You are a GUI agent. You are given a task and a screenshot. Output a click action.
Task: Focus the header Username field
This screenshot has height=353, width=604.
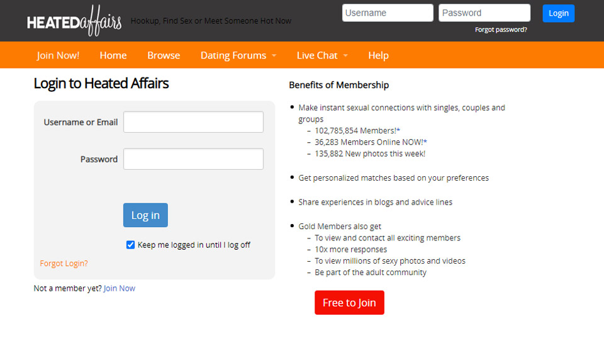pyautogui.click(x=388, y=13)
